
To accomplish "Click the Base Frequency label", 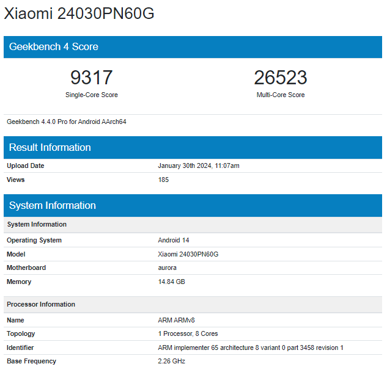I will point(31,361).
